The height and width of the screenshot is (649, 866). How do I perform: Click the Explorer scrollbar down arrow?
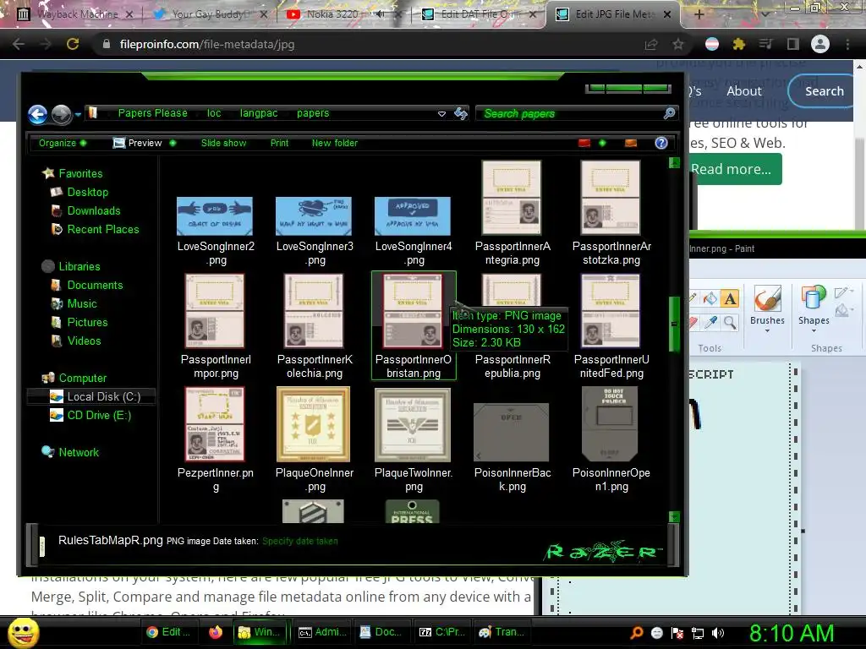pos(674,516)
